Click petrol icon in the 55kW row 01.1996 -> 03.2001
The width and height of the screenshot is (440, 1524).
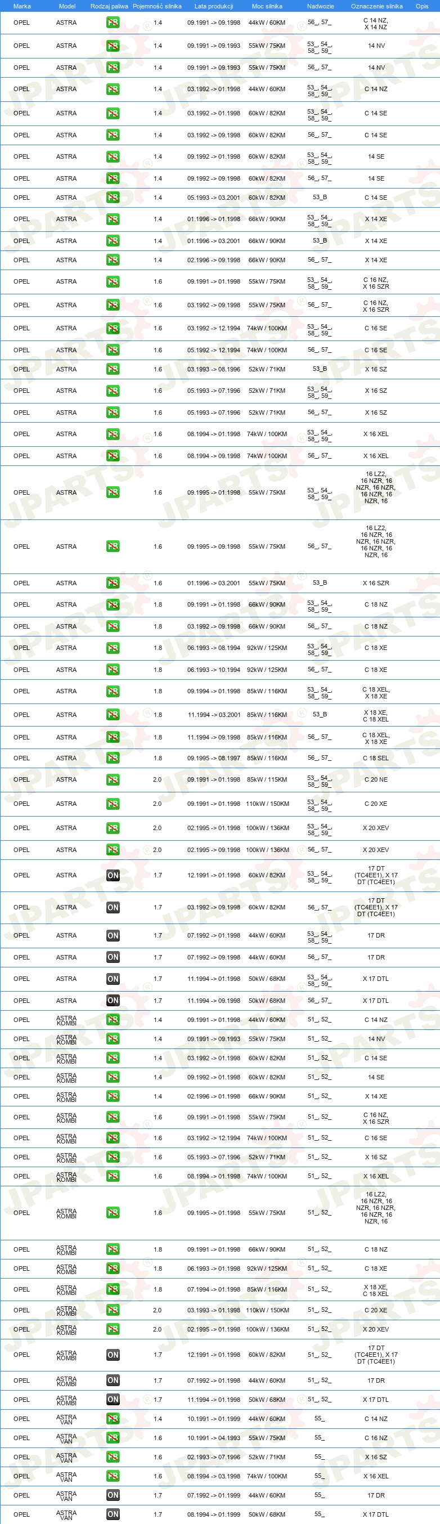click(x=113, y=582)
